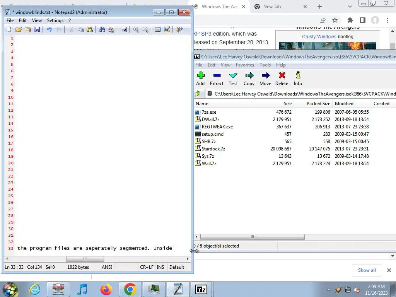Save the file with the floppy disk icon
Screen dimensions: 396x297
37,29
